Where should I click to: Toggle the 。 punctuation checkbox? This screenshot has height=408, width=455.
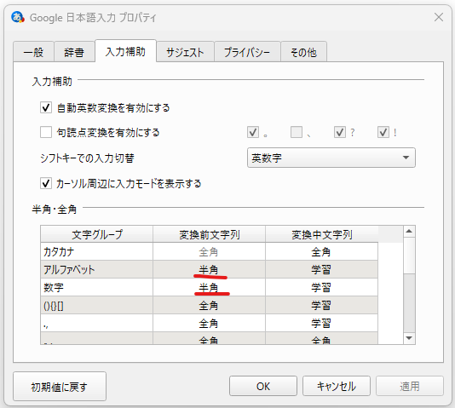pyautogui.click(x=253, y=132)
